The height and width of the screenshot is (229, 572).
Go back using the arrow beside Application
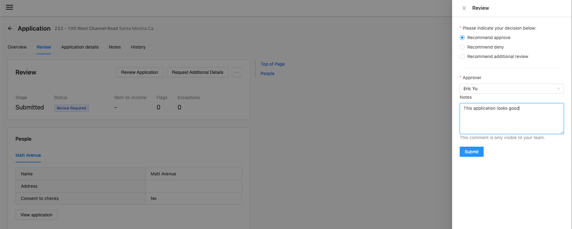click(x=10, y=28)
